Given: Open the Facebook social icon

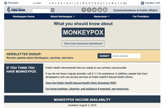Looking at the screenshot, I should 89,10.
